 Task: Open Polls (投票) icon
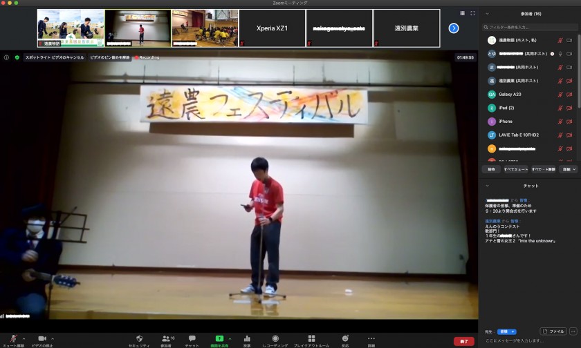pos(247,338)
